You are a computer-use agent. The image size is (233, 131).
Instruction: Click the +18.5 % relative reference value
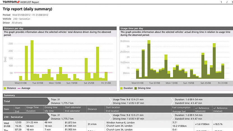pyautogui.click(x=218, y=124)
